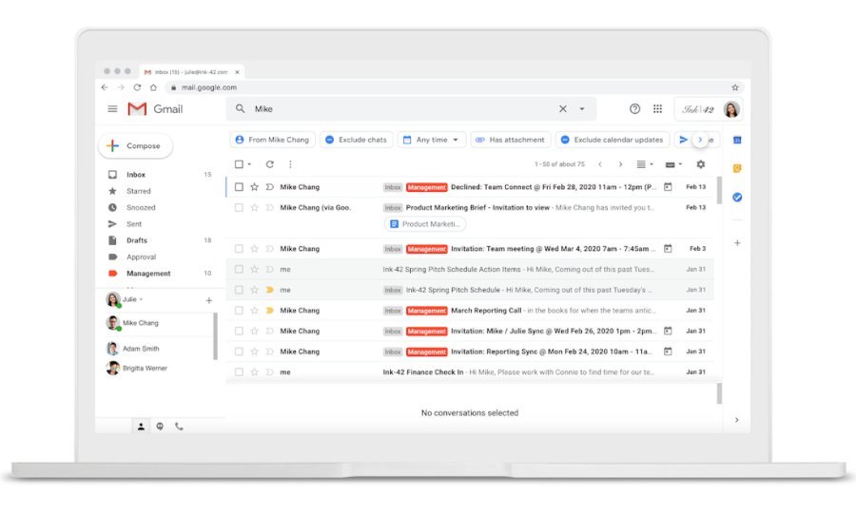The width and height of the screenshot is (856, 513).
Task: Open the Any time filter dropdown
Action: pyautogui.click(x=432, y=140)
